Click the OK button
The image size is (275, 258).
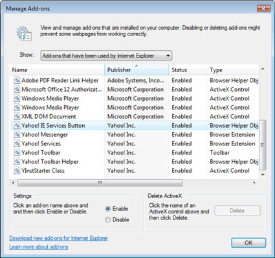coord(248,243)
